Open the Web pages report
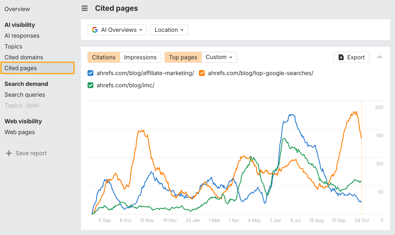The image size is (395, 235). 19,132
